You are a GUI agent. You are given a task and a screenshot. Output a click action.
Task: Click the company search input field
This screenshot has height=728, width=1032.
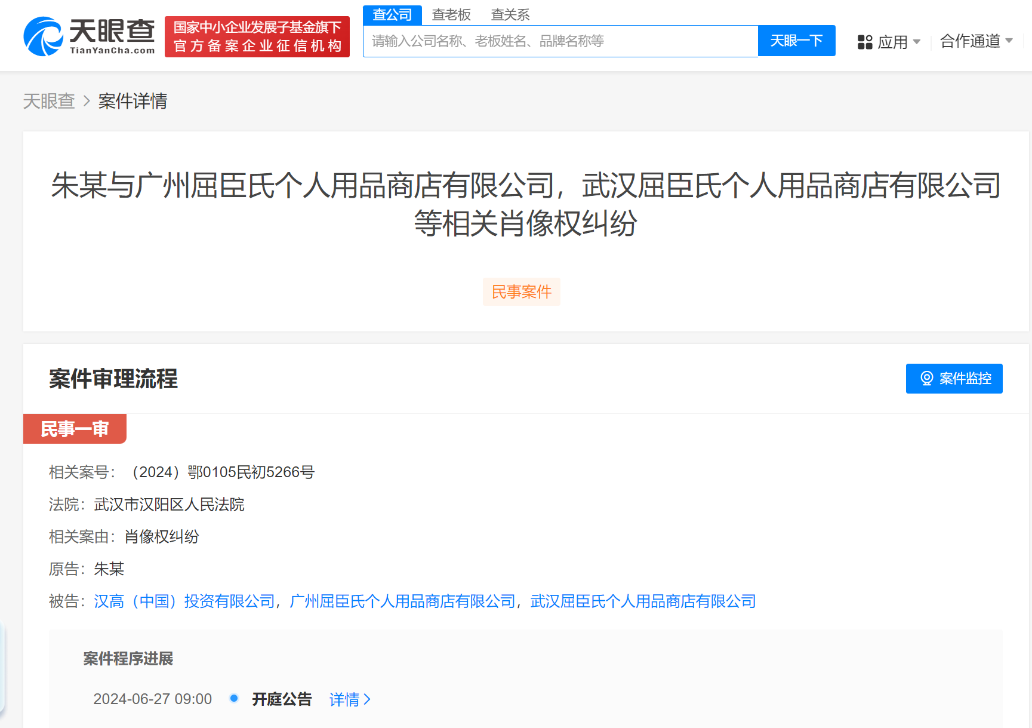click(x=560, y=40)
